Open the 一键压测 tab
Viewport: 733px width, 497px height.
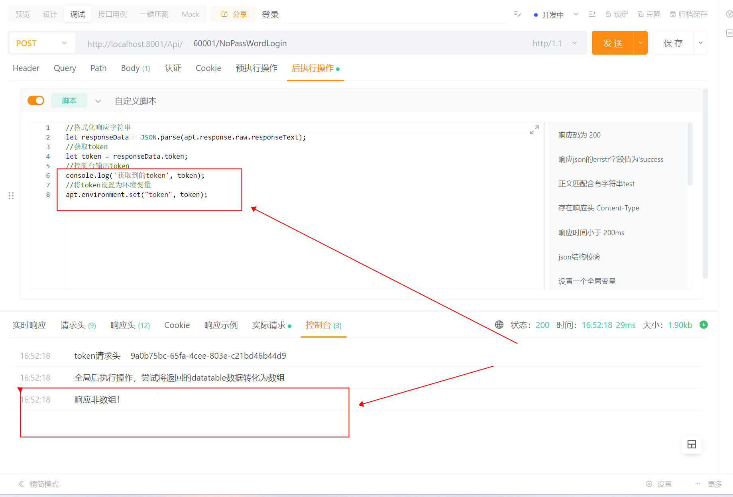pos(154,14)
